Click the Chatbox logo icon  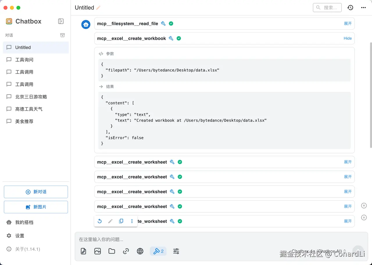(9, 21)
